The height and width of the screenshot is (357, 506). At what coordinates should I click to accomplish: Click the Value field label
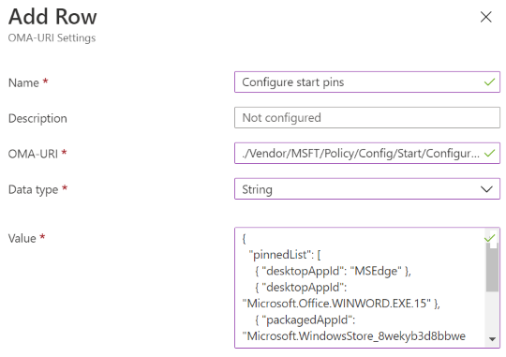coord(22,239)
